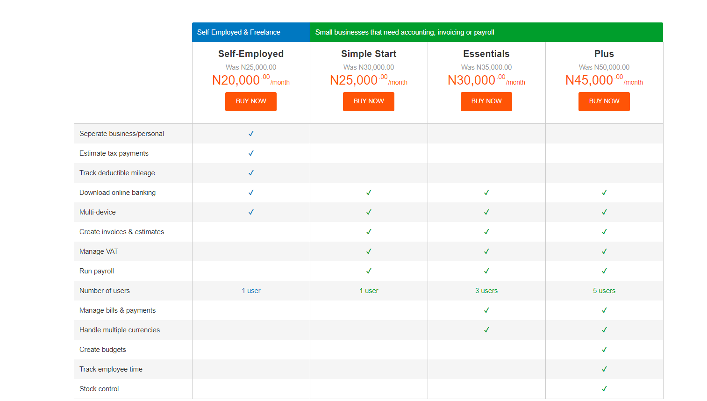Click BUY NOW under the Plus plan
The height and width of the screenshot is (401, 707).
click(604, 101)
